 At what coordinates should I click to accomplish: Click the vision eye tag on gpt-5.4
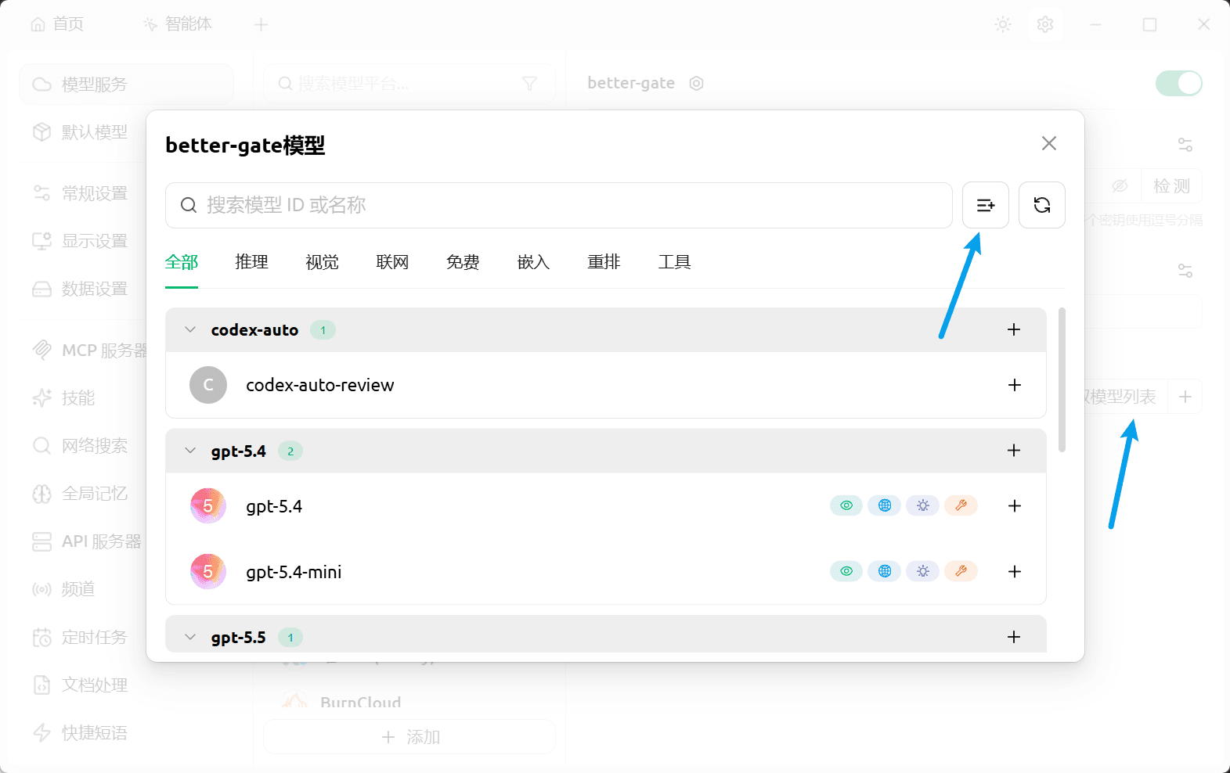(x=846, y=506)
